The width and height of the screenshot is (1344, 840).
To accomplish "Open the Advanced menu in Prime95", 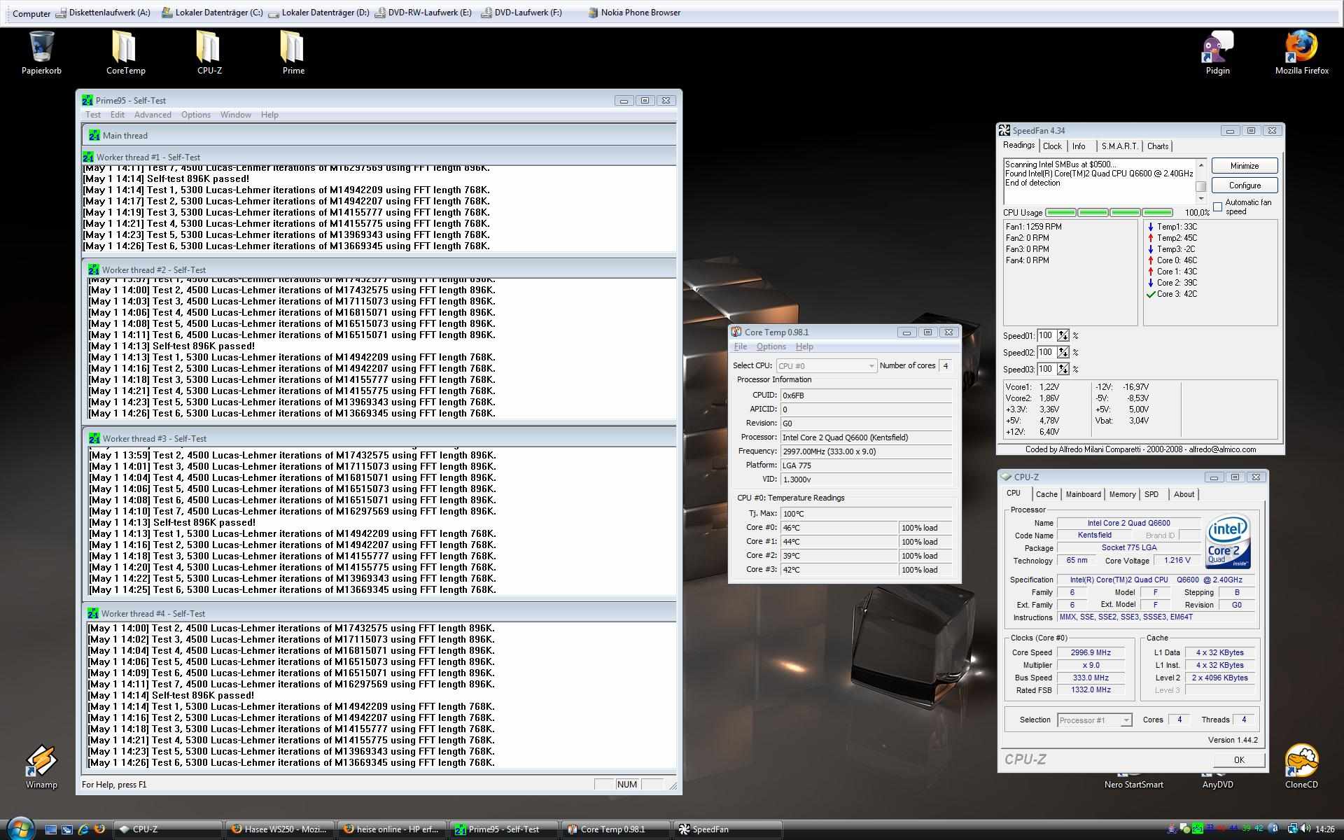I will [153, 115].
